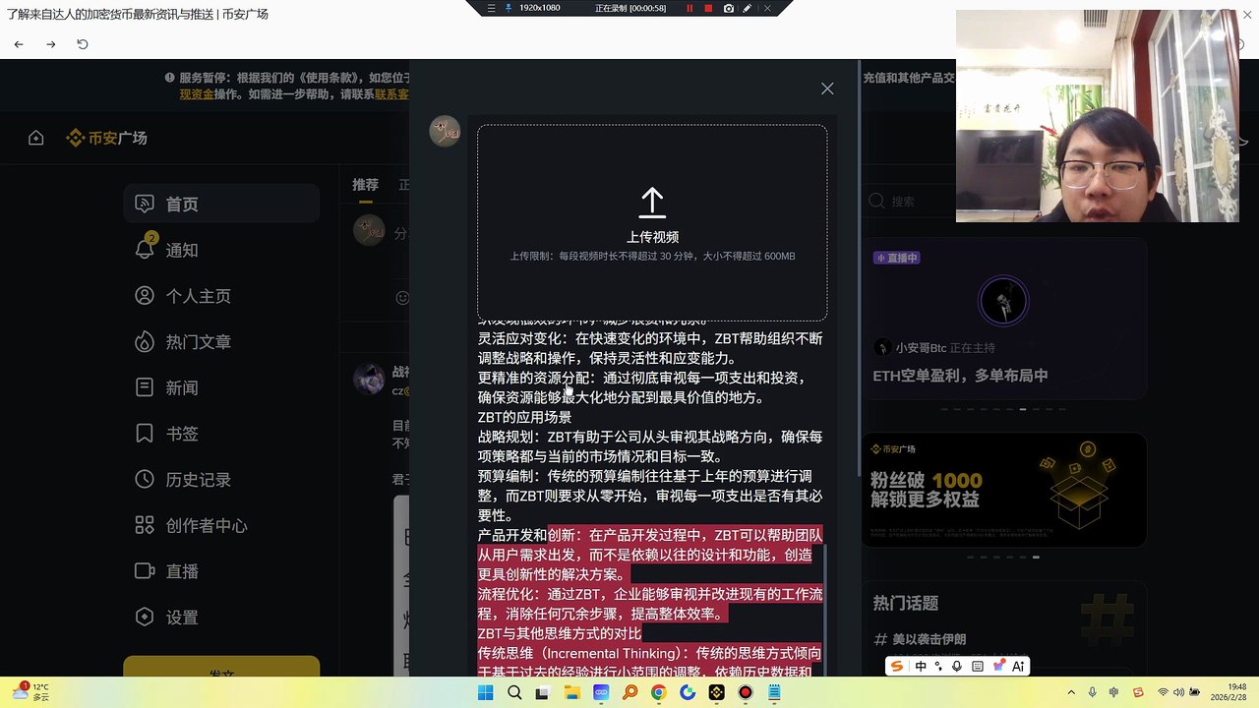Open Google Chrome from the taskbar

pos(659,693)
